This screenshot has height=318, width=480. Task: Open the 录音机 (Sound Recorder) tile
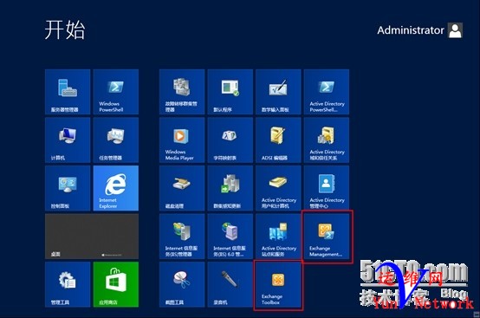click(230, 284)
